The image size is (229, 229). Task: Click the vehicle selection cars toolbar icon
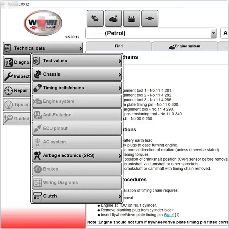(95, 18)
